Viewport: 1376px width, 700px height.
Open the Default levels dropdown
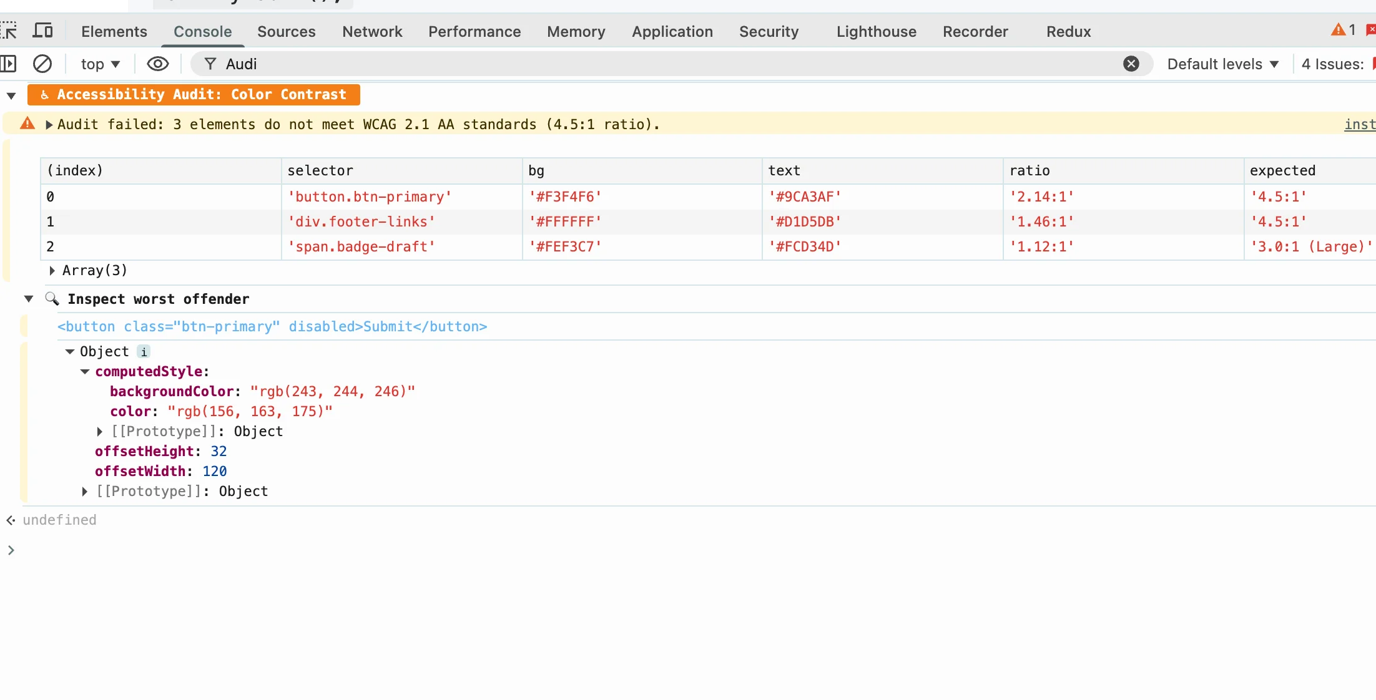1223,64
